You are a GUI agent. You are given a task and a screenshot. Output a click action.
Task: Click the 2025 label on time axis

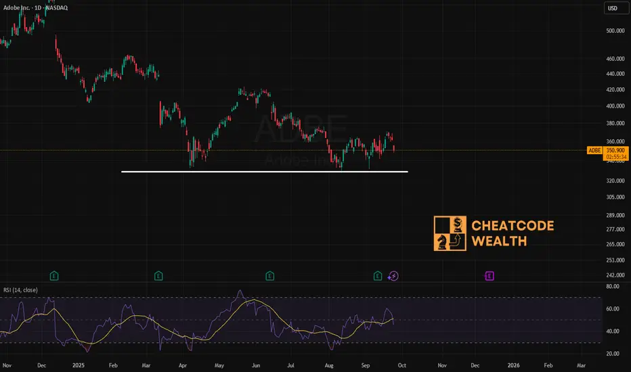pyautogui.click(x=79, y=365)
